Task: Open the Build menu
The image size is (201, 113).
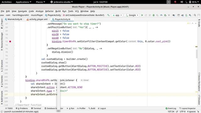Action: (x=58, y=11)
